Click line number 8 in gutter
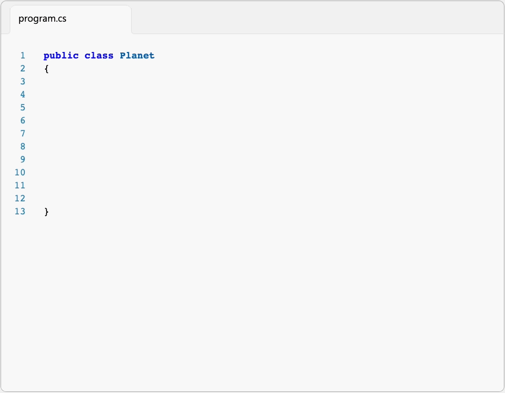The height and width of the screenshot is (393, 505). click(23, 147)
